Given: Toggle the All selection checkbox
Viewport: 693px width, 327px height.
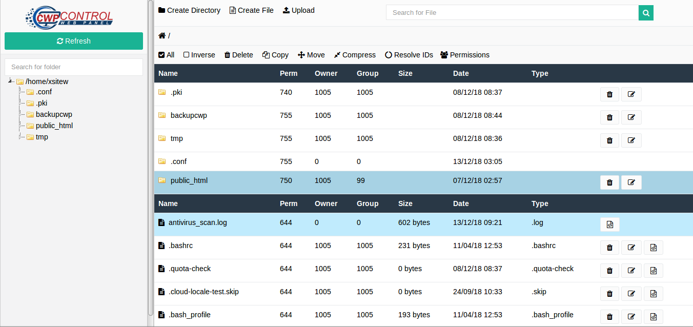Looking at the screenshot, I should 162,55.
